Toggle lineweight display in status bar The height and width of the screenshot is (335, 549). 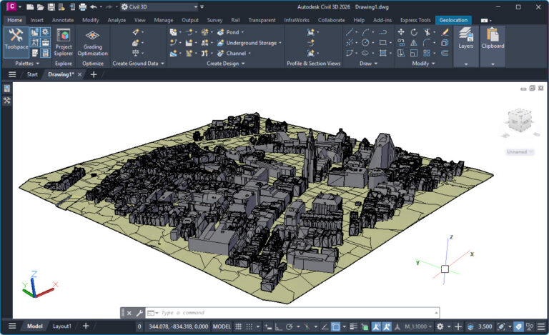coord(354,326)
